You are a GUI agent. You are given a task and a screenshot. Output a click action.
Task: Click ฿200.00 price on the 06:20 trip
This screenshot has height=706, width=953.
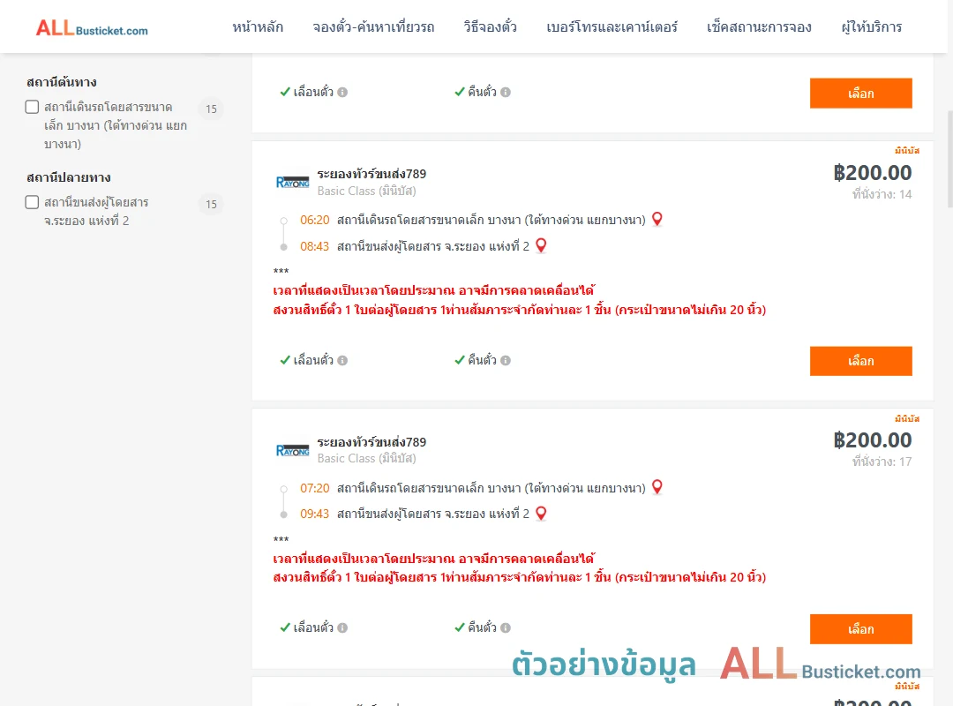tap(872, 173)
